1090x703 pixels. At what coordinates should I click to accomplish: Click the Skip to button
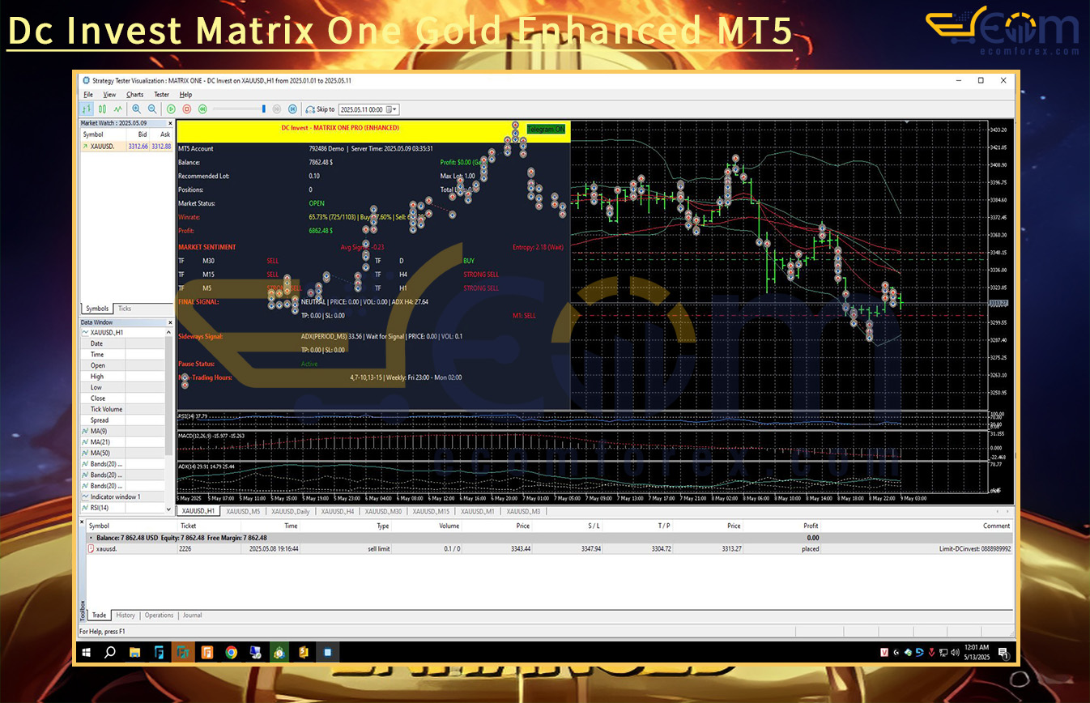[320, 109]
